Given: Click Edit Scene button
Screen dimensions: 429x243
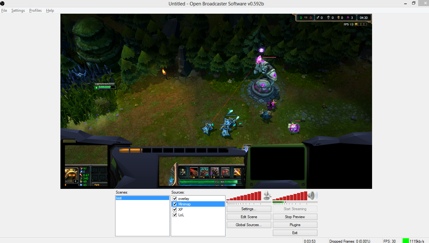Looking at the screenshot, I should (249, 217).
